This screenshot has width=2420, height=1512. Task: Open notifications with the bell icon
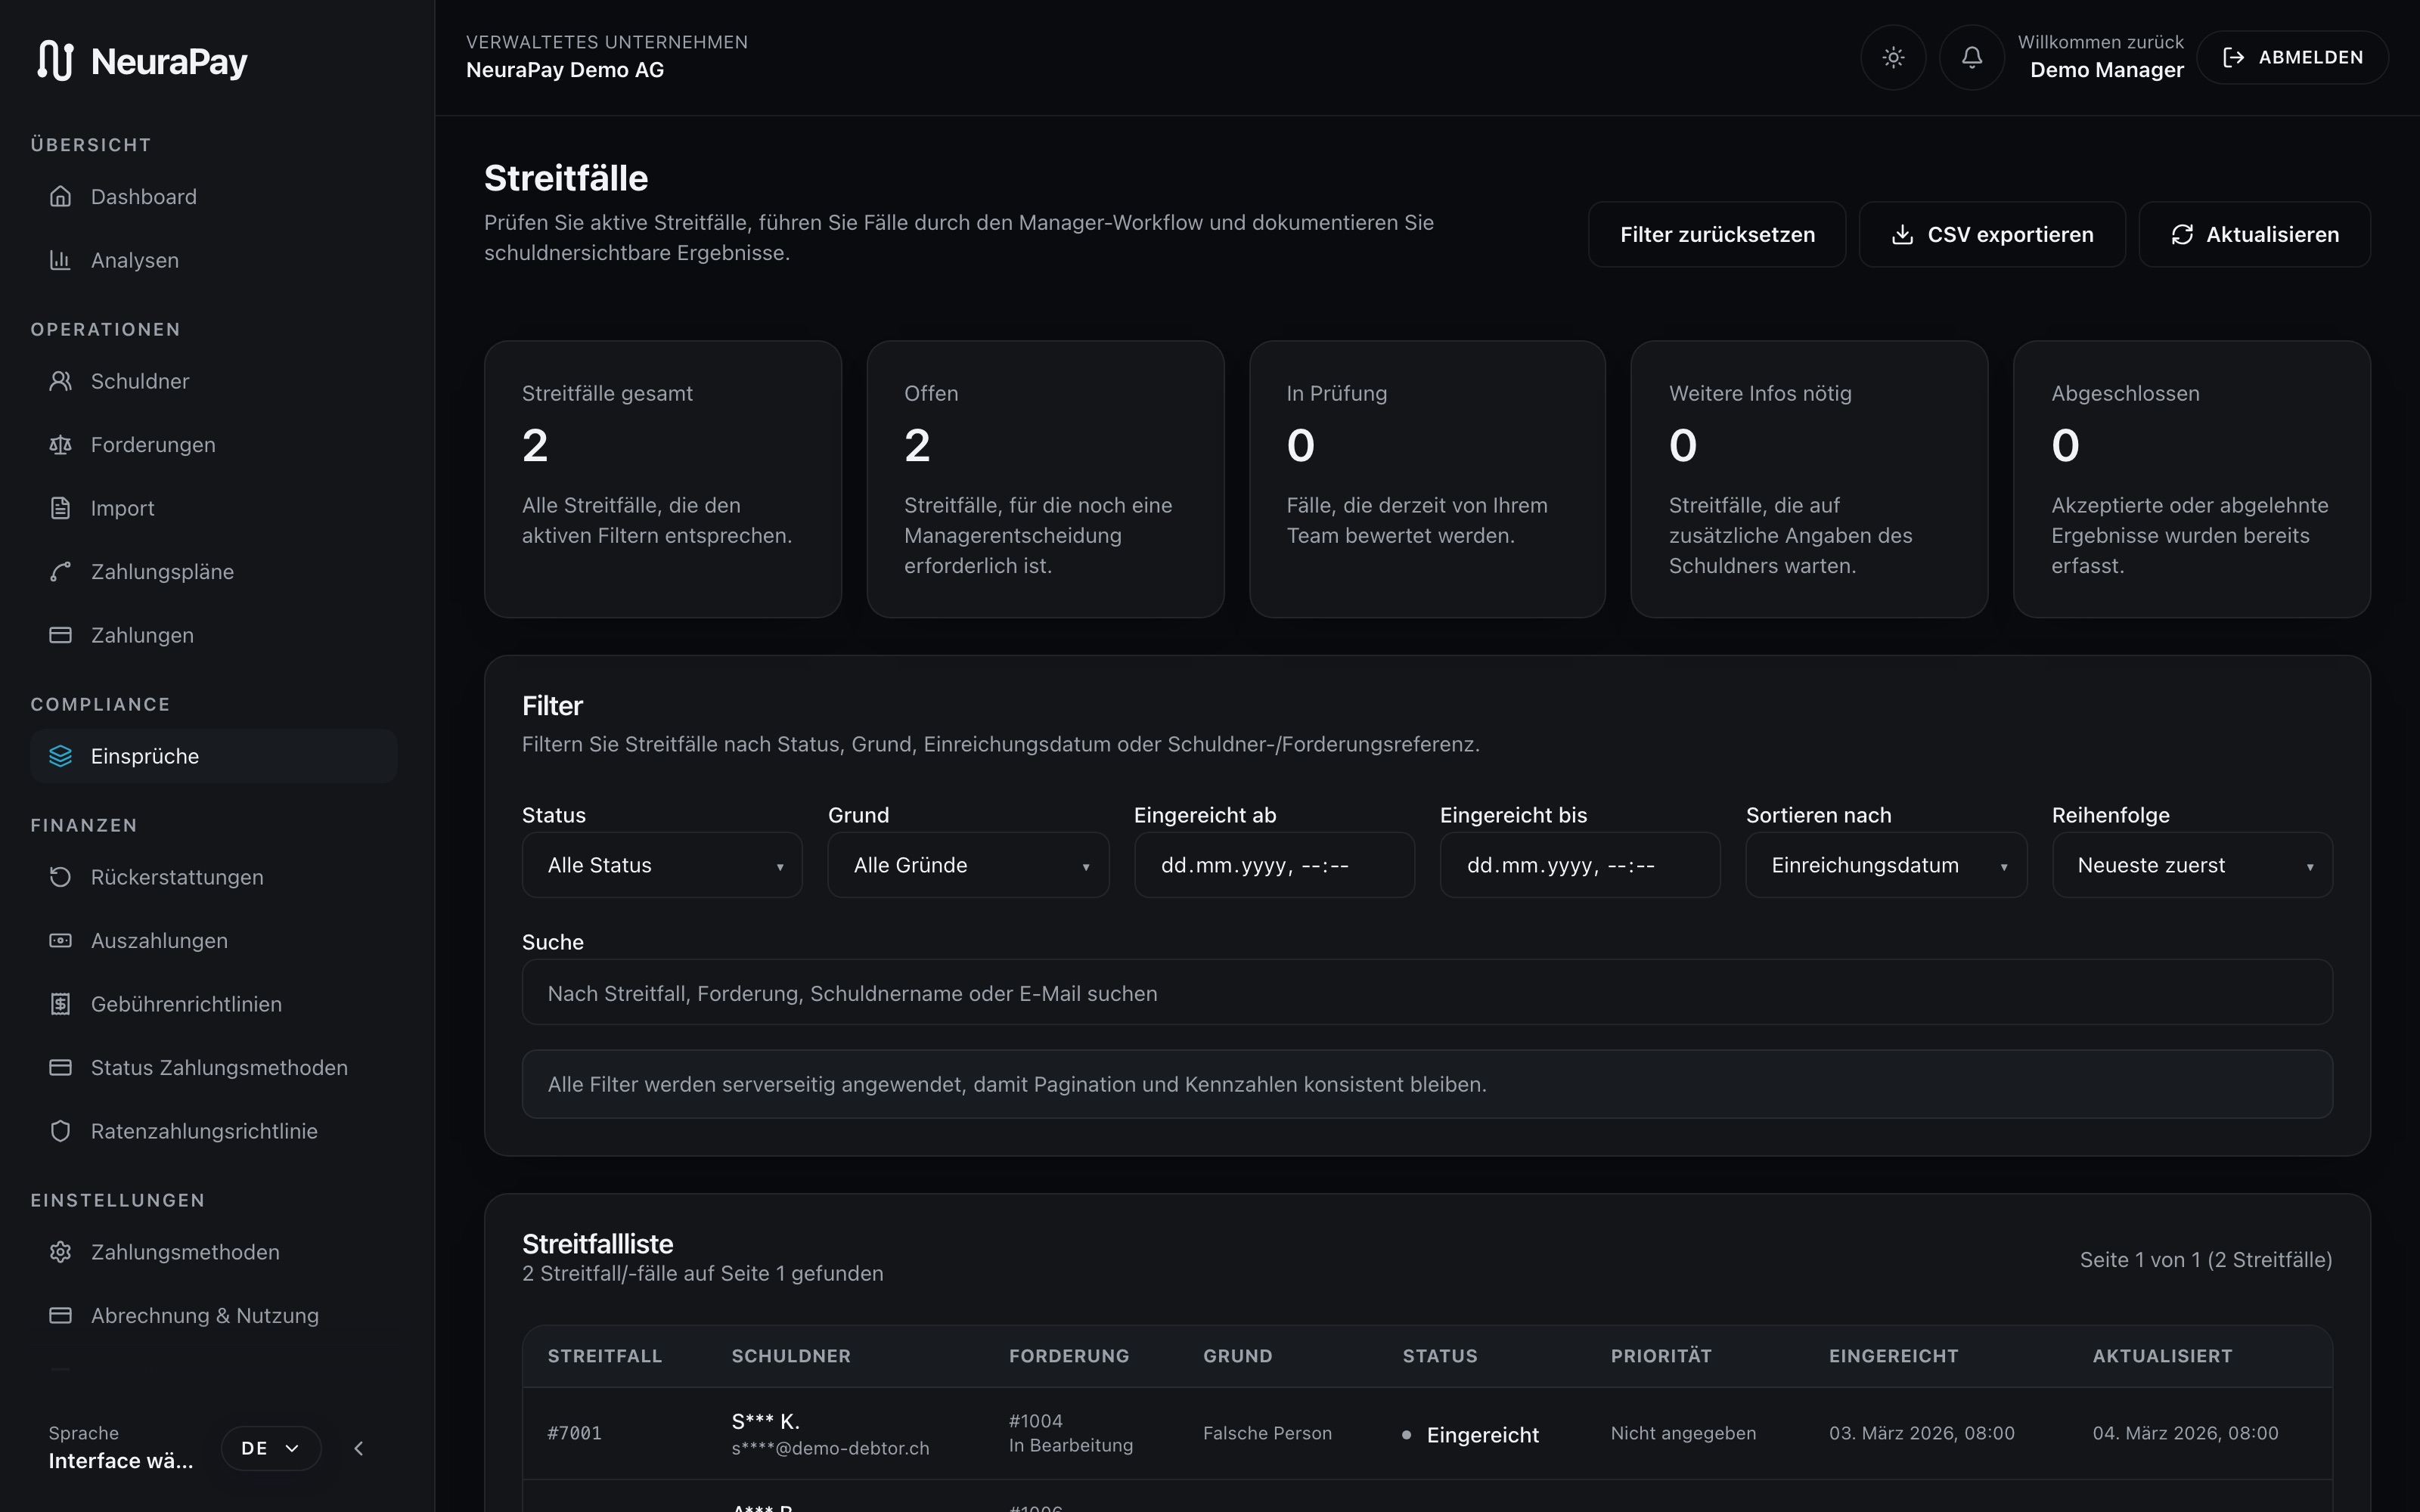tap(1972, 58)
